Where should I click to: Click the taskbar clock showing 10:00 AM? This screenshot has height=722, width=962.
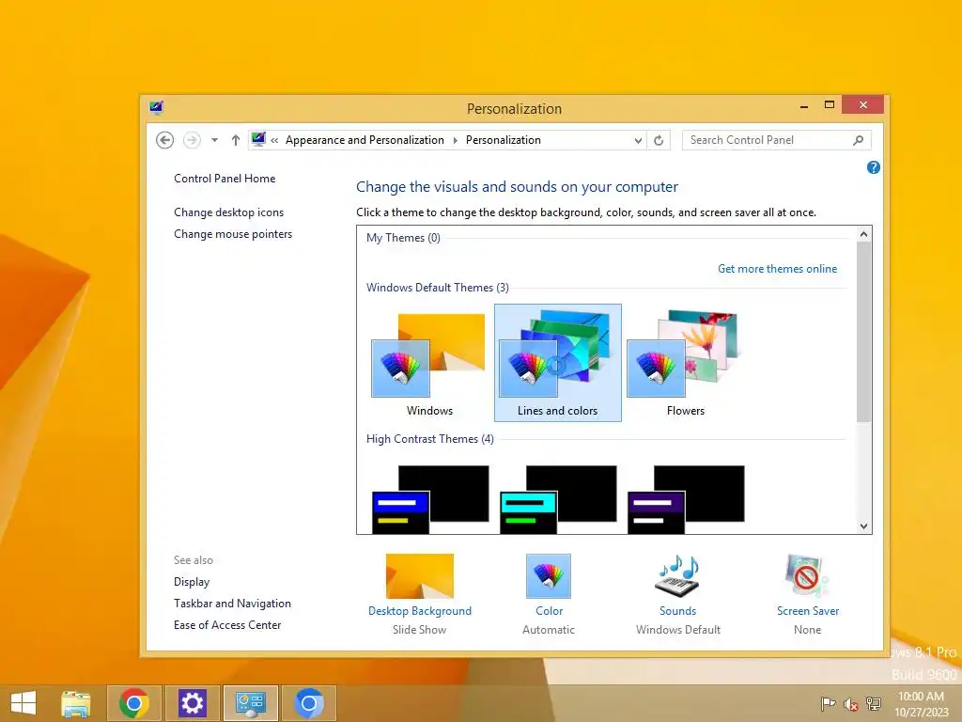coord(921,704)
